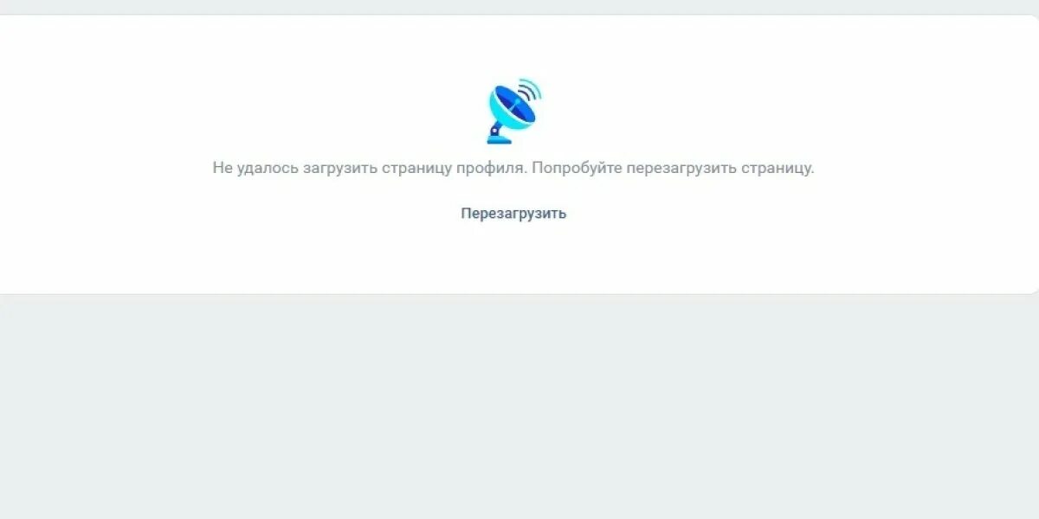Viewport: 1039px width, 519px height.
Task: Click the Перезагрузить reload link
Action: (x=513, y=214)
